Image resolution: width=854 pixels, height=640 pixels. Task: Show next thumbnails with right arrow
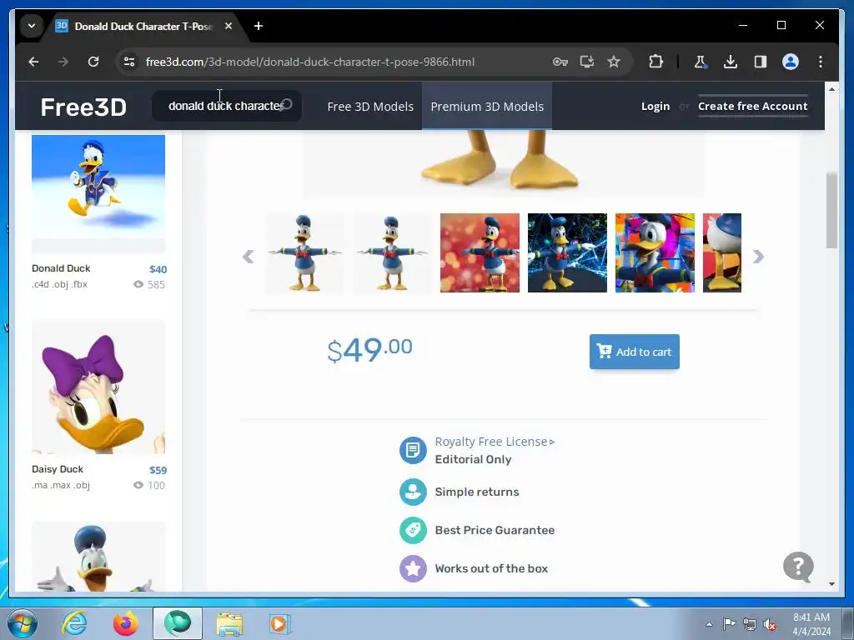pyautogui.click(x=758, y=257)
